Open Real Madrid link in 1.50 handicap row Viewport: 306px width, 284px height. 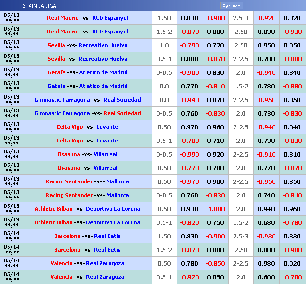pos(63,18)
